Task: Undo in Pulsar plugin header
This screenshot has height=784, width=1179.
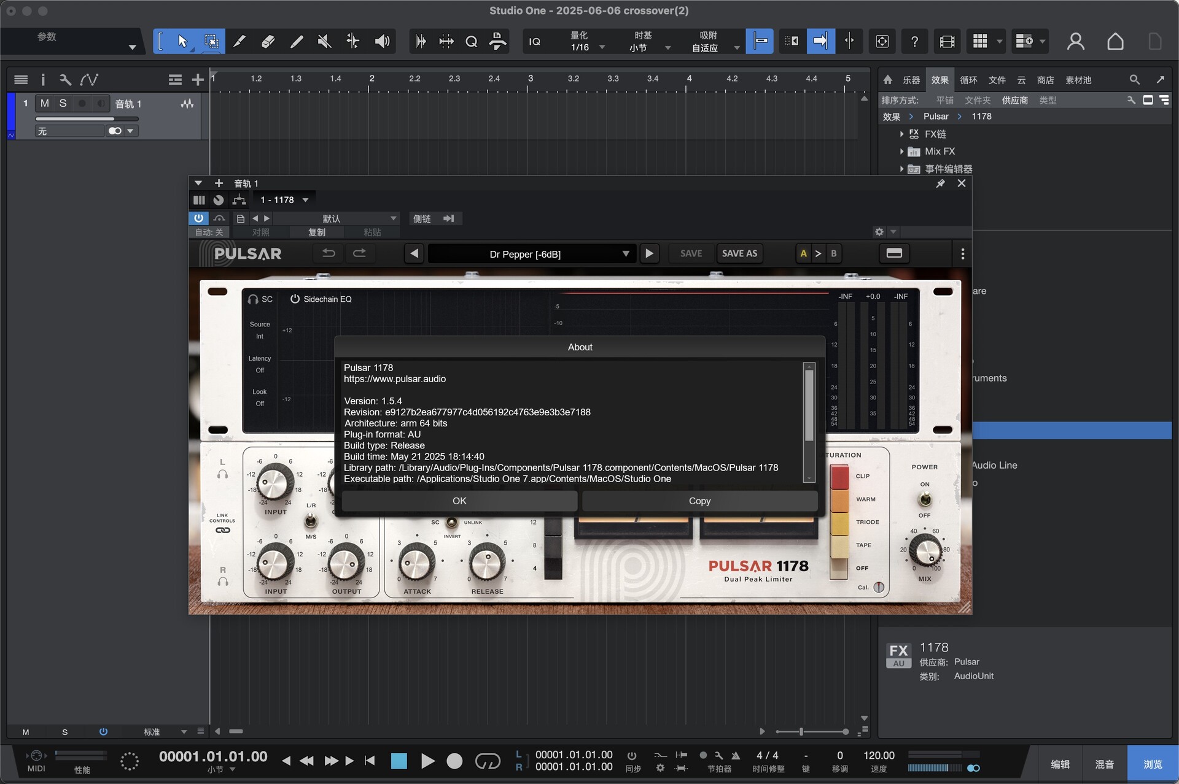Action: pyautogui.click(x=329, y=253)
